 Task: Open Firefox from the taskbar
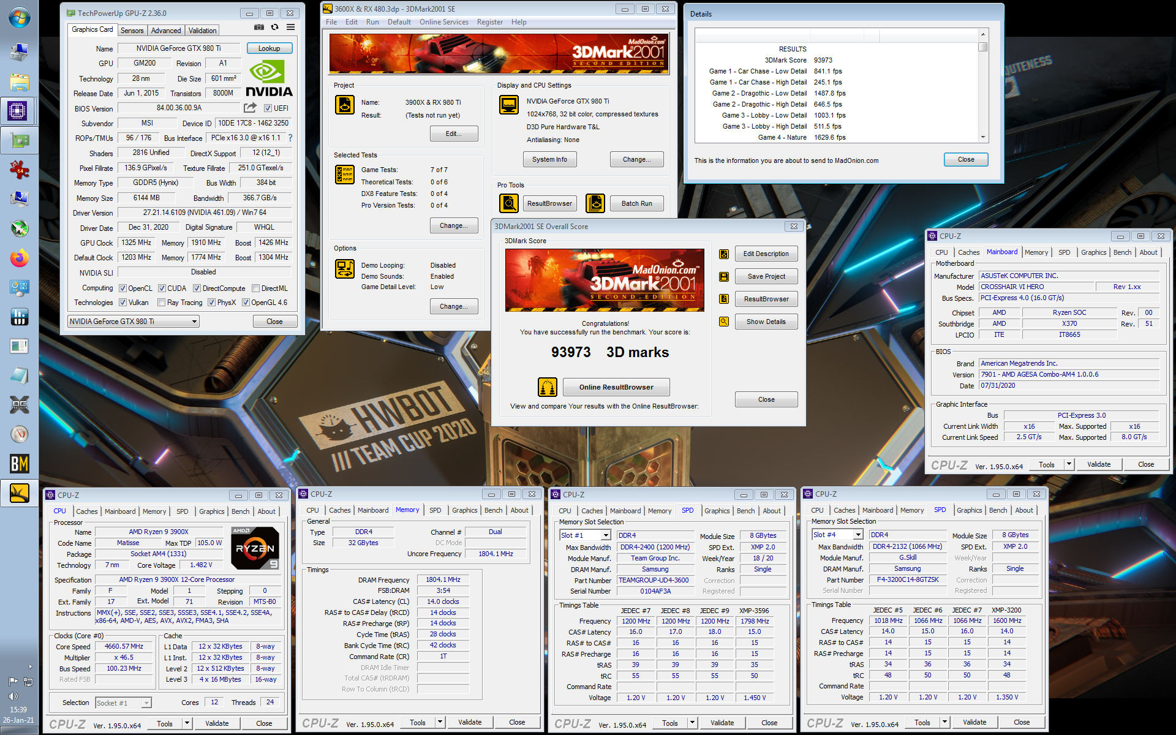pyautogui.click(x=19, y=258)
